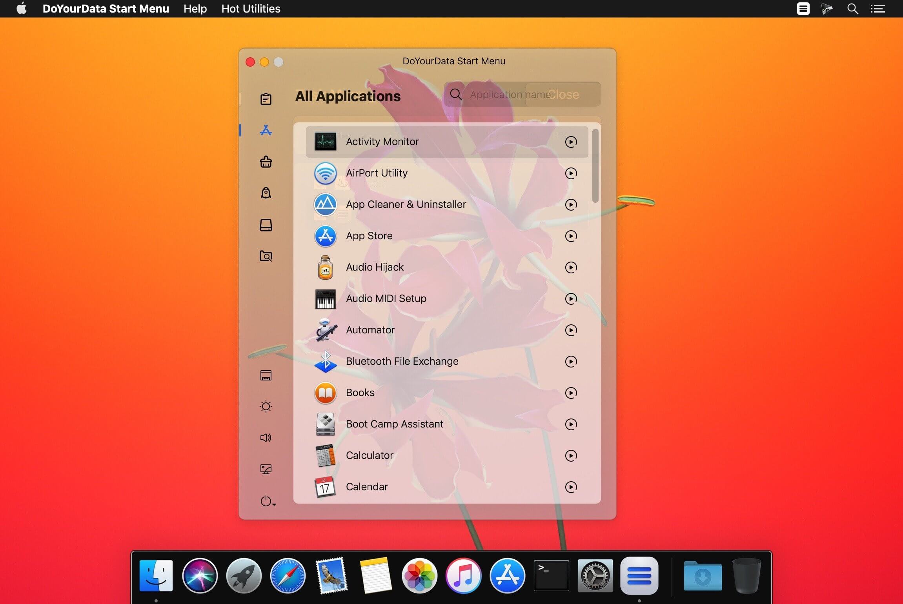This screenshot has width=903, height=604.
Task: Select the All Applications sidebar icon
Action: (x=266, y=130)
